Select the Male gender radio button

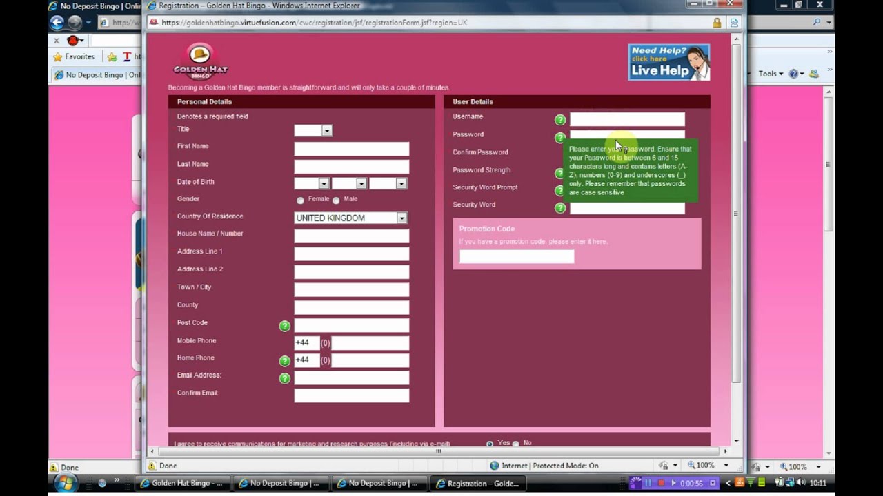pyautogui.click(x=336, y=200)
